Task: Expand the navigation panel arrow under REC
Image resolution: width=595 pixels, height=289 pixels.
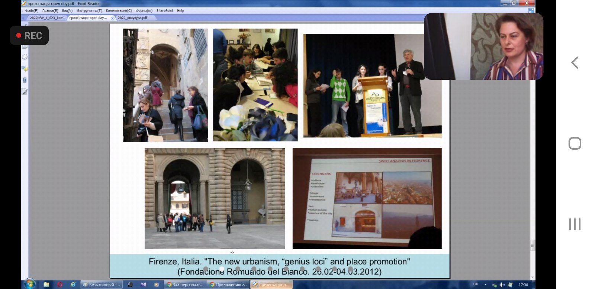Action: coord(25,25)
